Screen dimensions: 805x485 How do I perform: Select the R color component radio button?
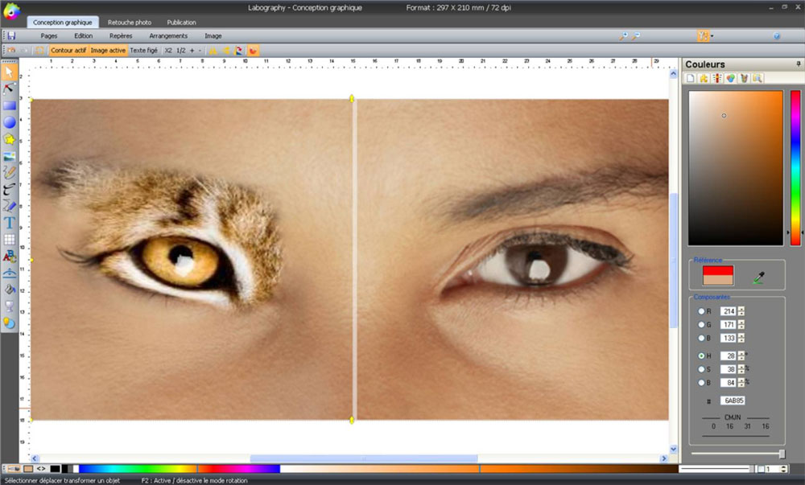701,311
